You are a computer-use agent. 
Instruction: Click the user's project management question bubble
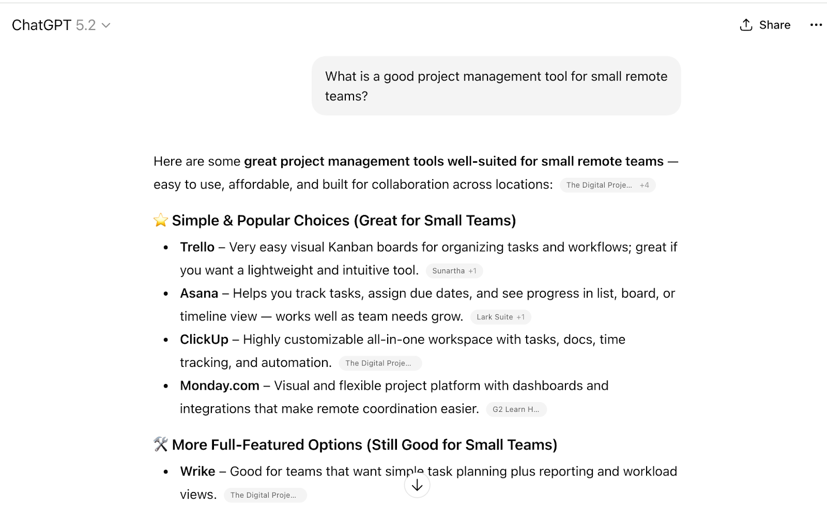click(x=496, y=86)
